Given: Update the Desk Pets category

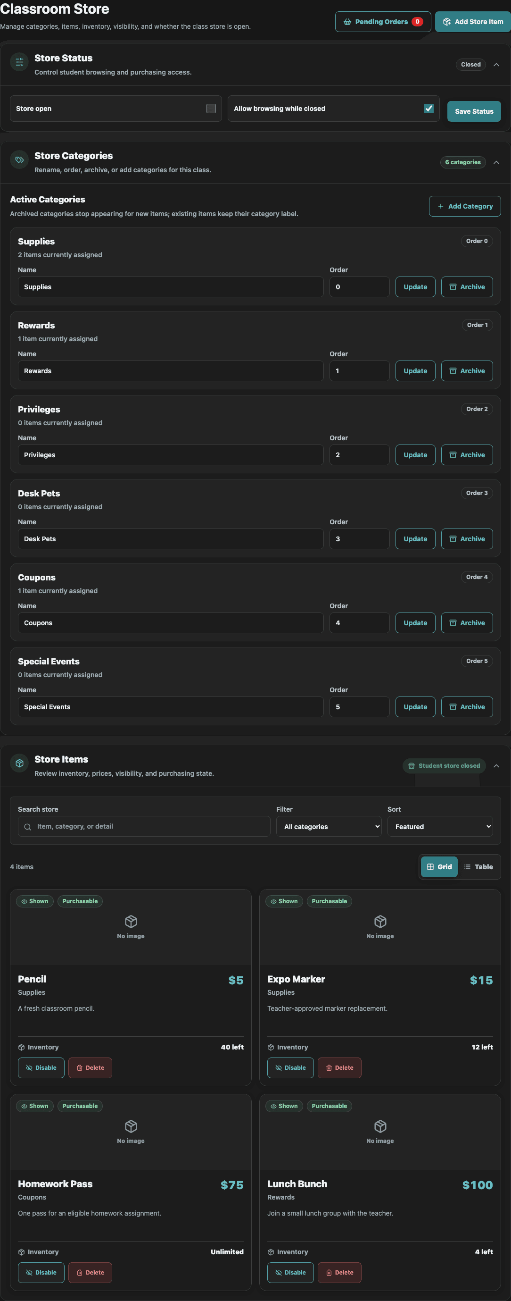Looking at the screenshot, I should click(415, 539).
